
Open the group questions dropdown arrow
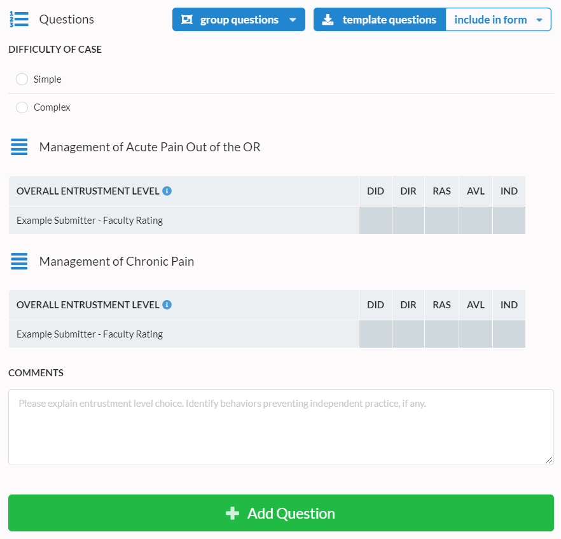click(x=293, y=20)
